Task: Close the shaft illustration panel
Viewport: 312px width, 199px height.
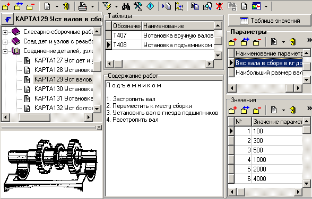Action: tap(99, 128)
